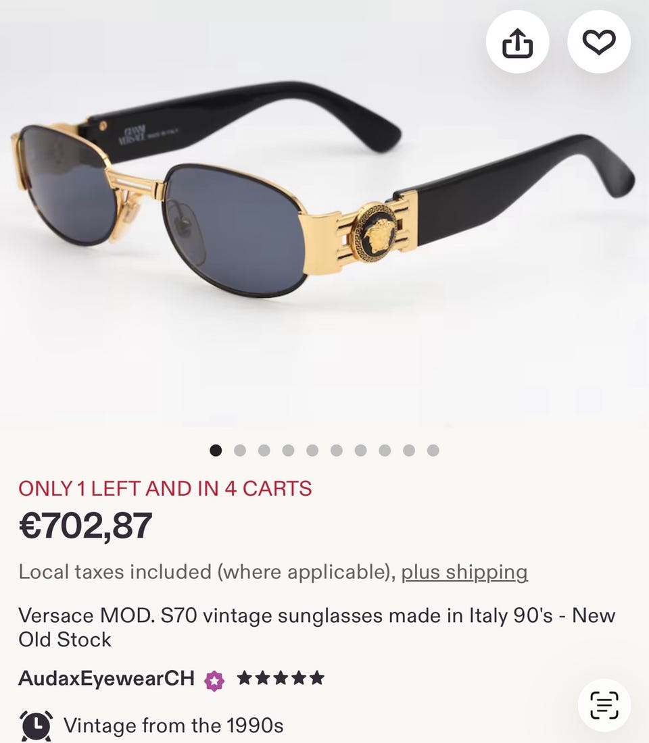Favorite the item with heart icon
The height and width of the screenshot is (743, 649).
599,42
